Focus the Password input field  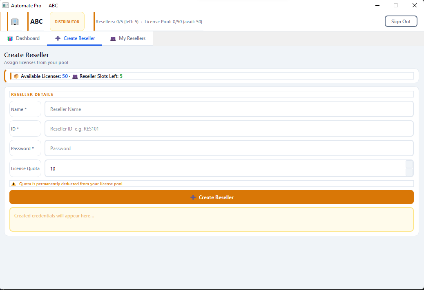pos(229,148)
